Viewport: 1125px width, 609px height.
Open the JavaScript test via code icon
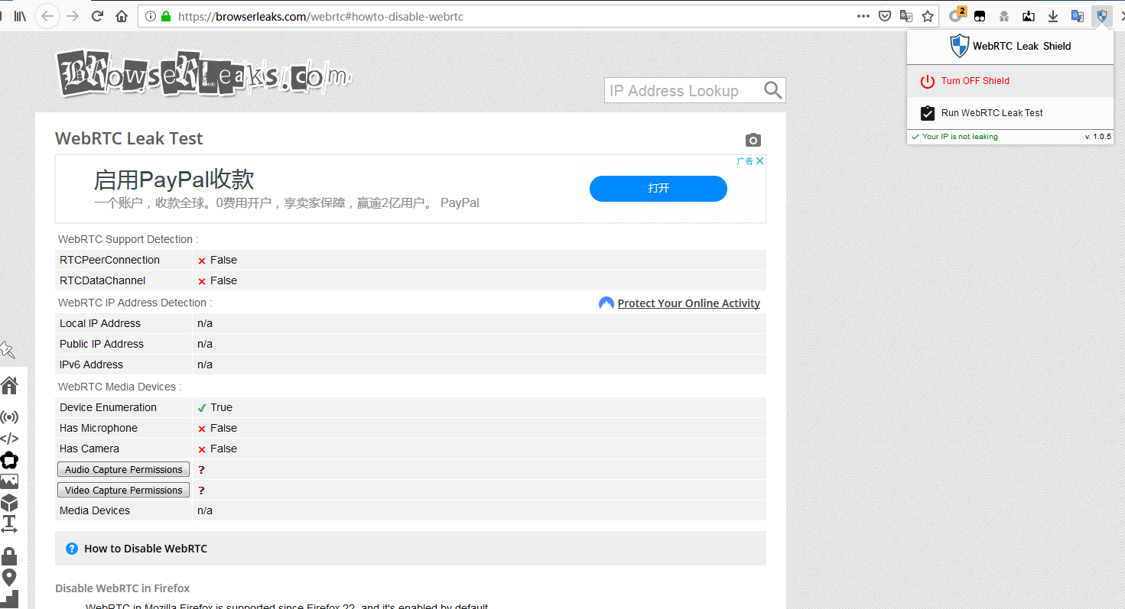coord(11,438)
